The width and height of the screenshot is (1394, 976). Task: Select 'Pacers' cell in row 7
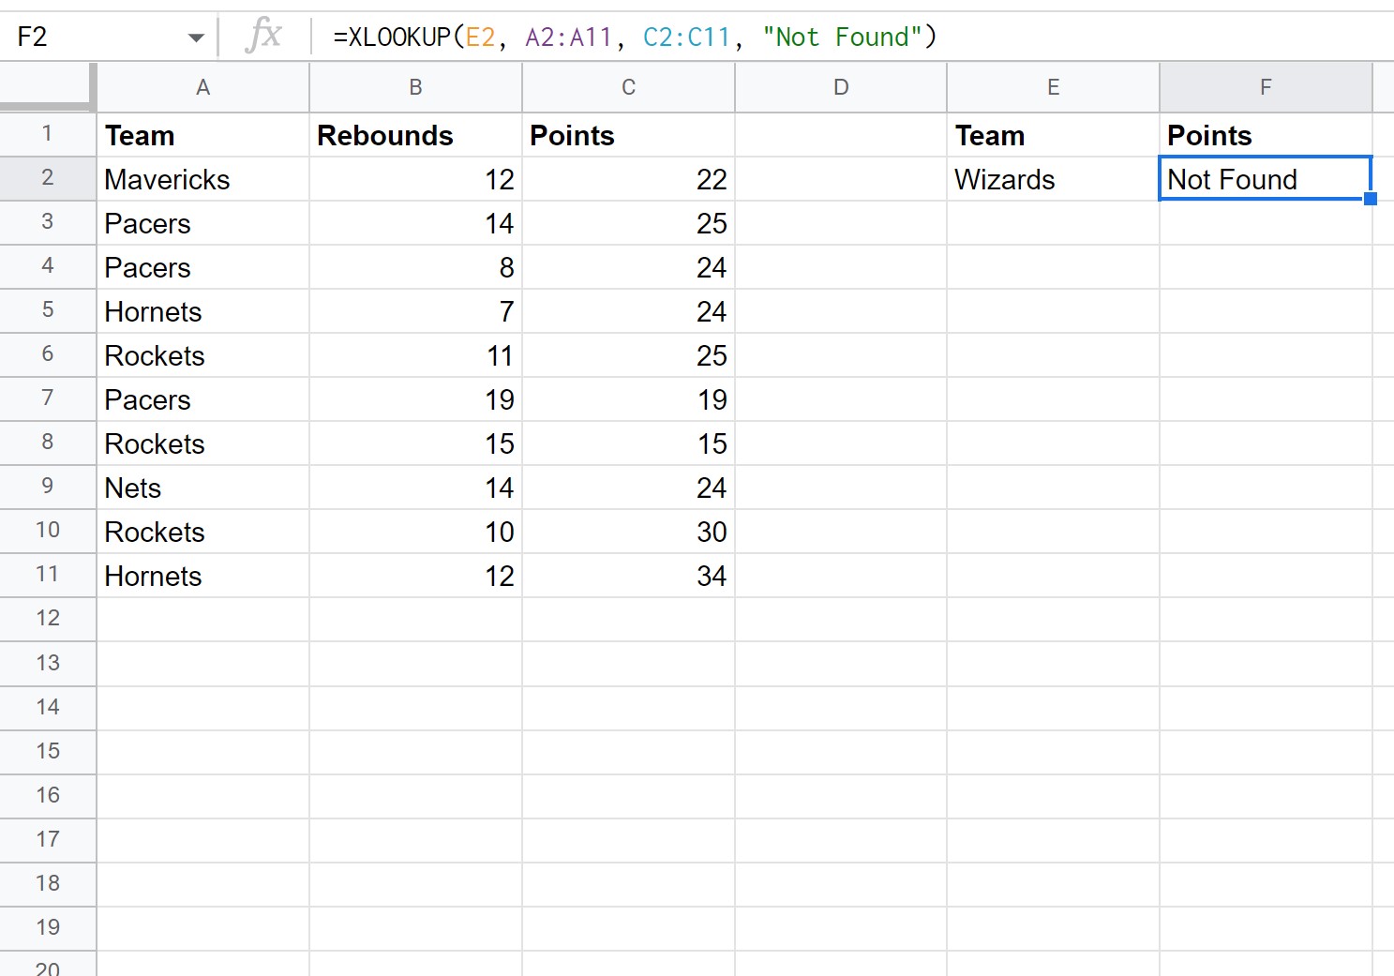click(x=203, y=399)
